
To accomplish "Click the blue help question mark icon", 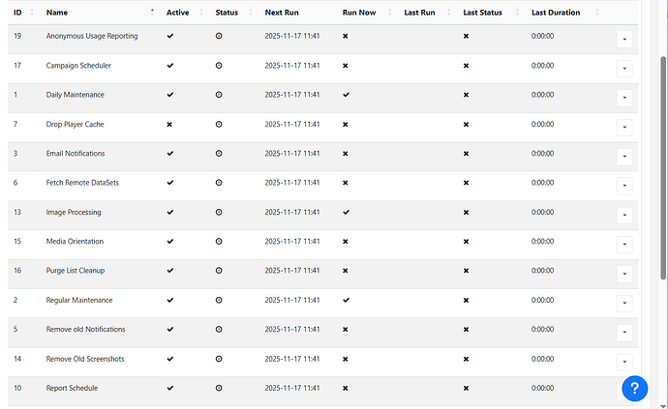I will tap(634, 388).
